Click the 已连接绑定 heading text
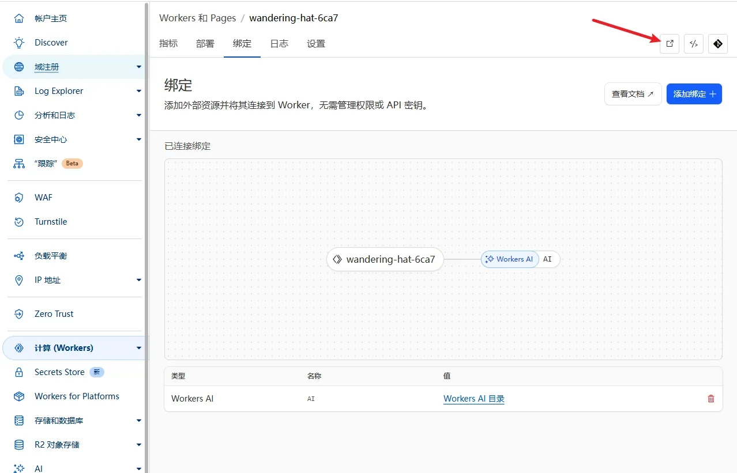Viewport: 737px width, 473px height. 188,146
